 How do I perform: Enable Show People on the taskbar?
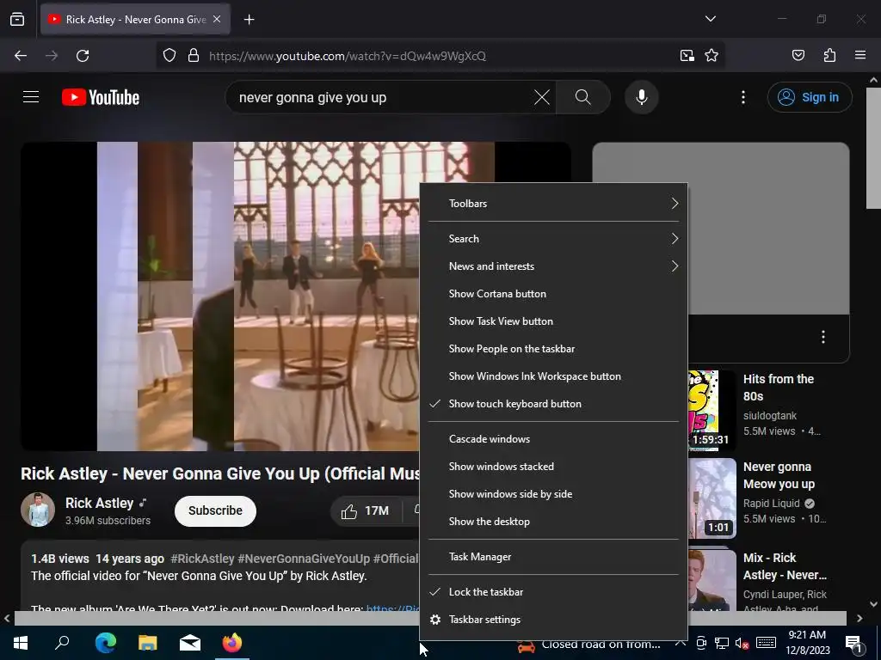(553, 349)
